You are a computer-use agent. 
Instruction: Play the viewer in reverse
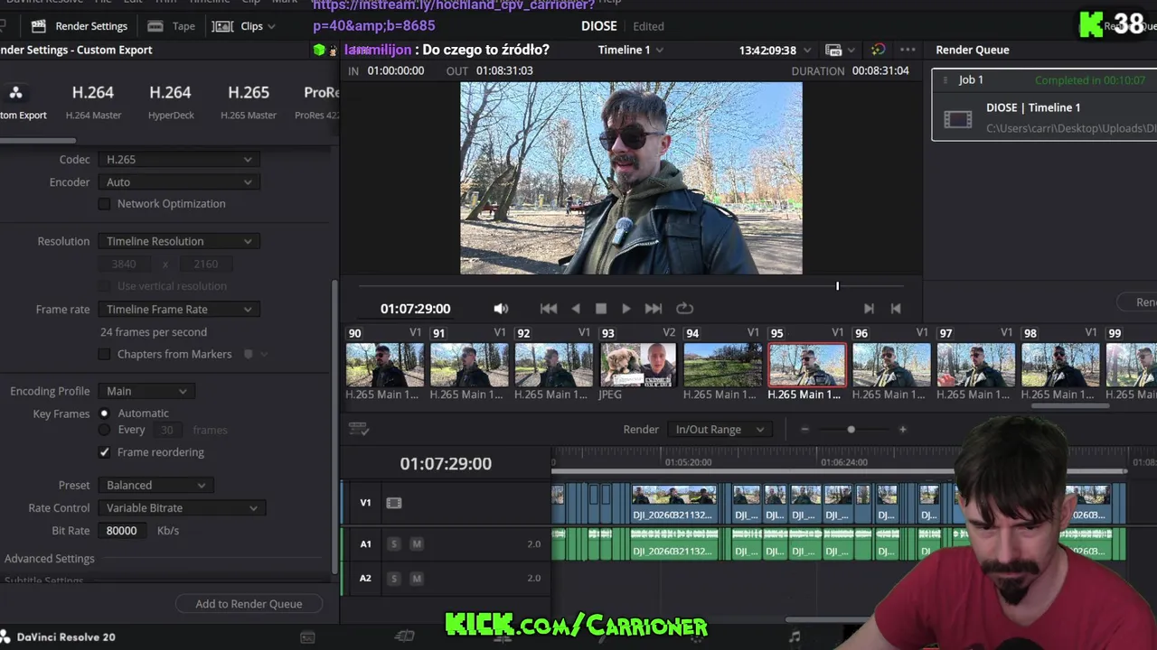(x=576, y=309)
